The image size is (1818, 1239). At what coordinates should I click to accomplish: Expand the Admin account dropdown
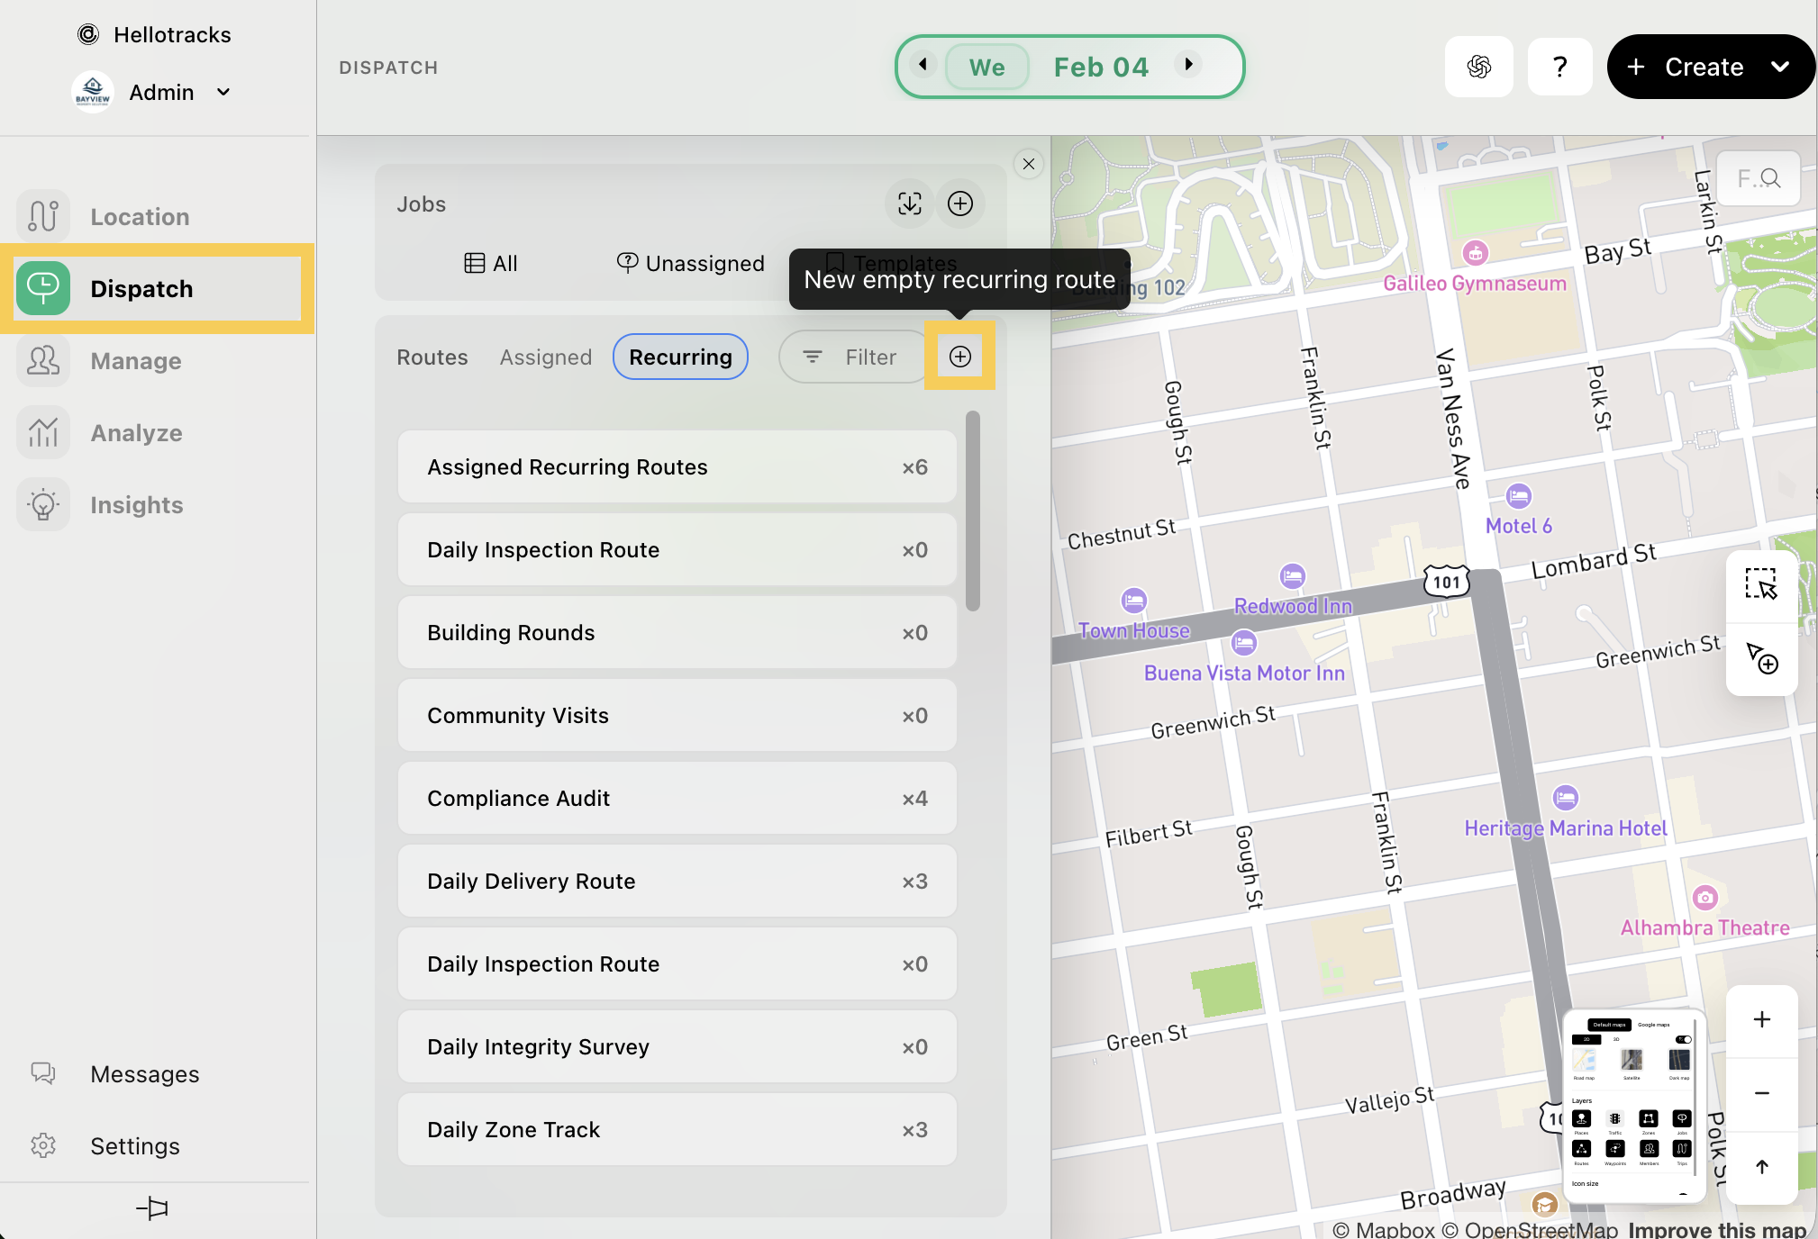point(223,92)
